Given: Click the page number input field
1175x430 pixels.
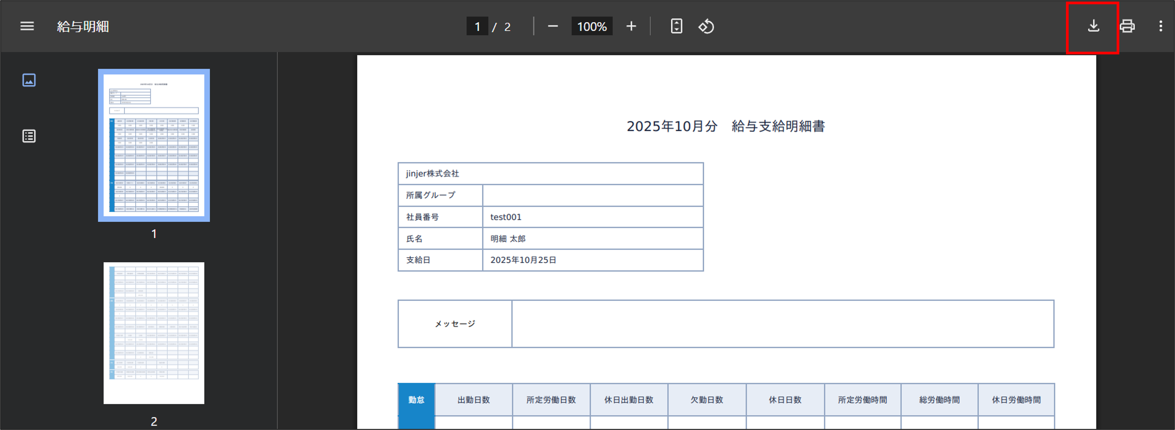Looking at the screenshot, I should [477, 26].
